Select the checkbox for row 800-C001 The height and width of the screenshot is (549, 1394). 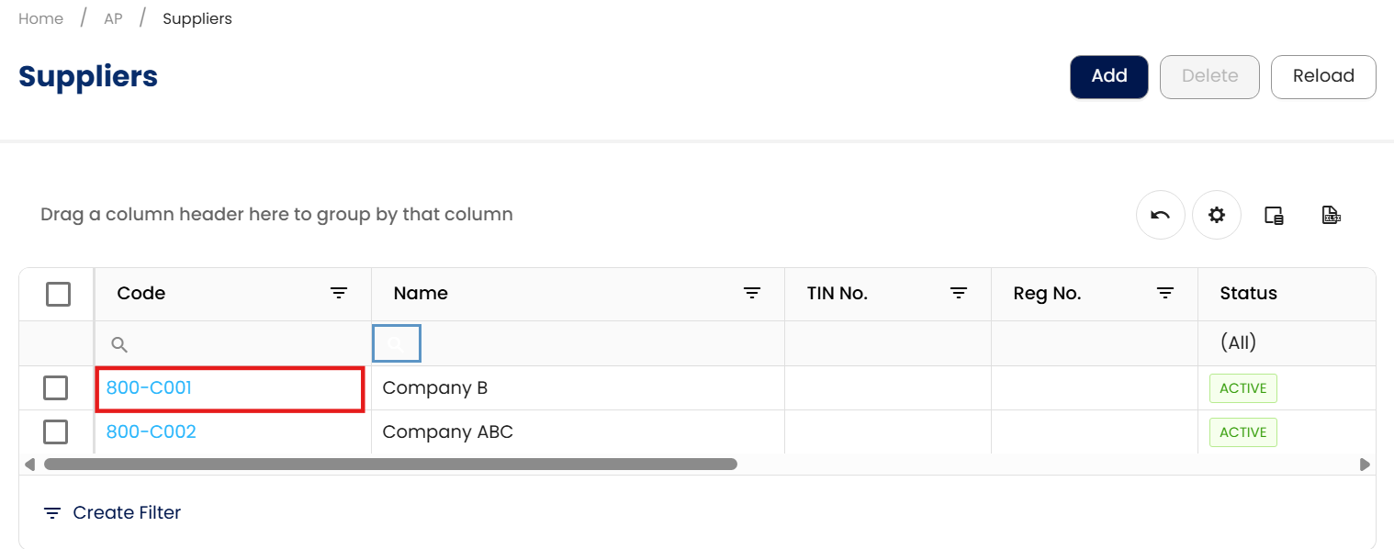(x=56, y=388)
